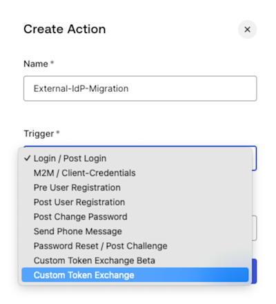This screenshot has height=304, width=276.
Task: Click the Name input field
Action: tap(140, 88)
